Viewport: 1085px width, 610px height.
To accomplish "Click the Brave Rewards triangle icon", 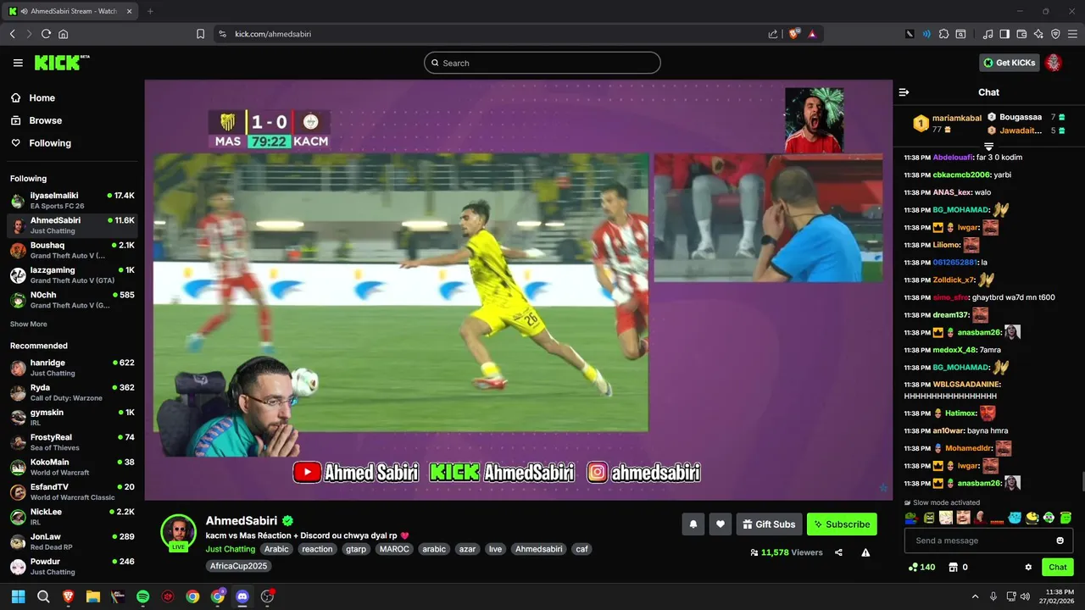I will click(812, 34).
